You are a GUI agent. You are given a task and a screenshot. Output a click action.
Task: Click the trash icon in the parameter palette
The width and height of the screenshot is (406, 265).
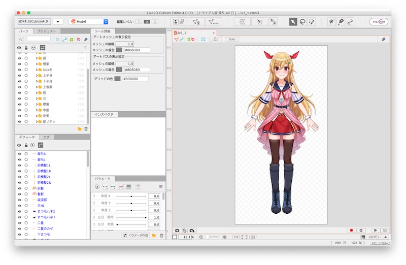click(x=161, y=236)
